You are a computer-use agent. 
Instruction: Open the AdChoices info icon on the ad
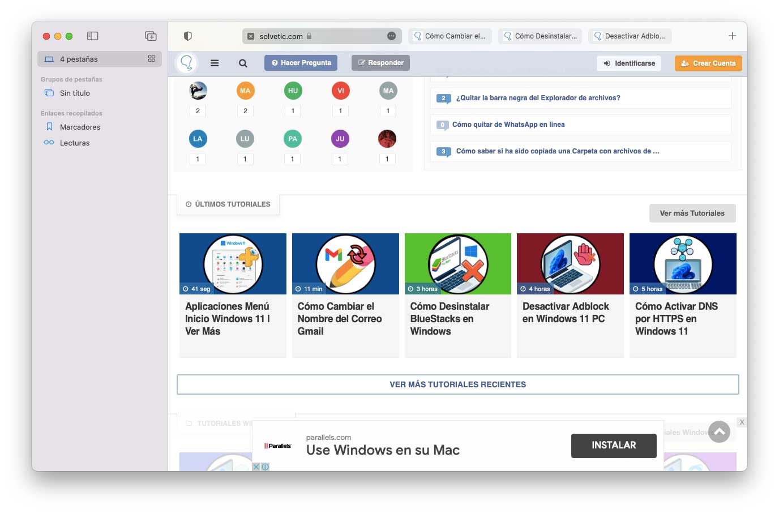[x=265, y=467]
